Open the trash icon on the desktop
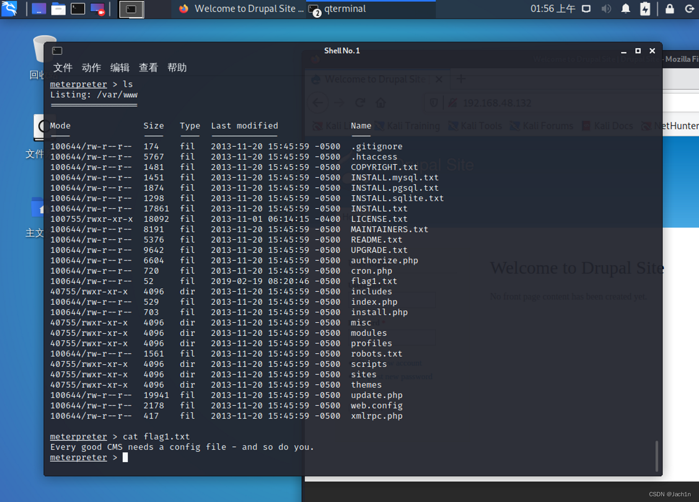The image size is (699, 502). point(44,49)
